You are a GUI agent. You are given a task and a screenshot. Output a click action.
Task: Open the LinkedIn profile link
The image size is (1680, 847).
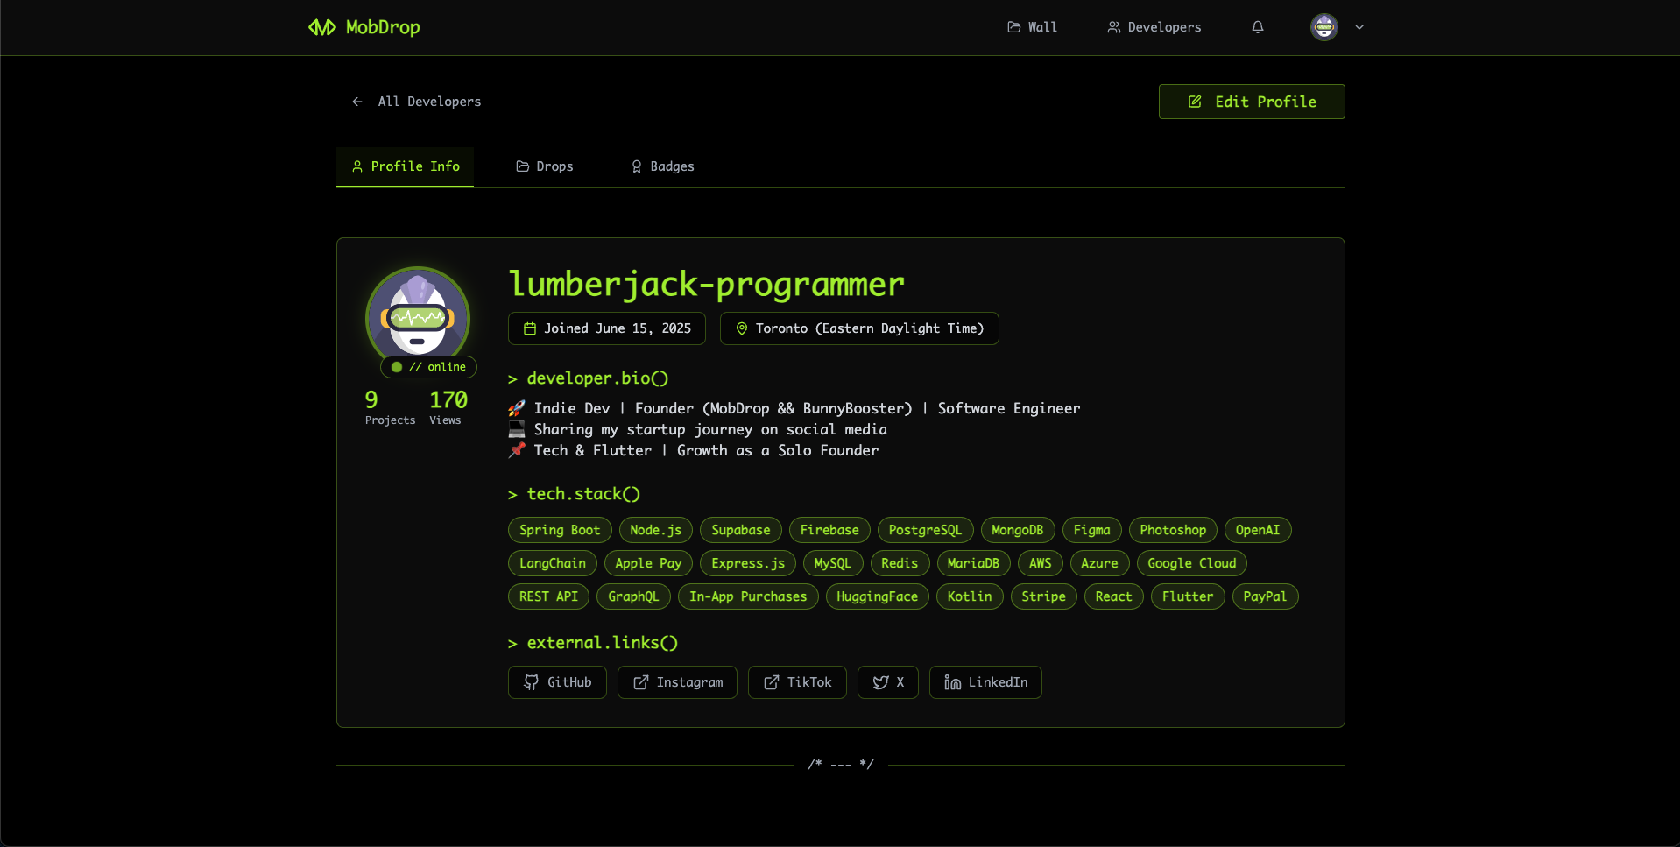(x=985, y=682)
